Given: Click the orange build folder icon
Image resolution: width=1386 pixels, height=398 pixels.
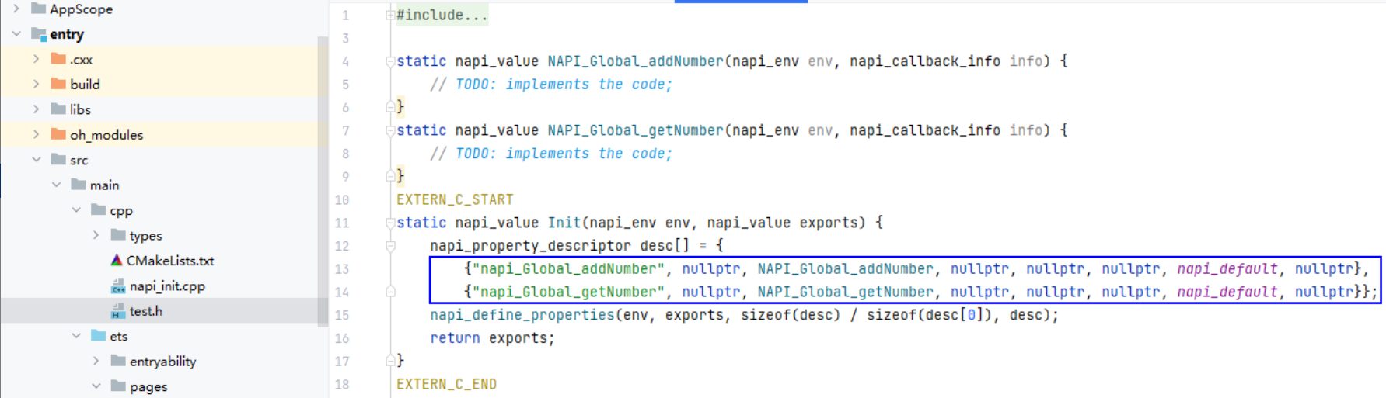Looking at the screenshot, I should pyautogui.click(x=58, y=84).
